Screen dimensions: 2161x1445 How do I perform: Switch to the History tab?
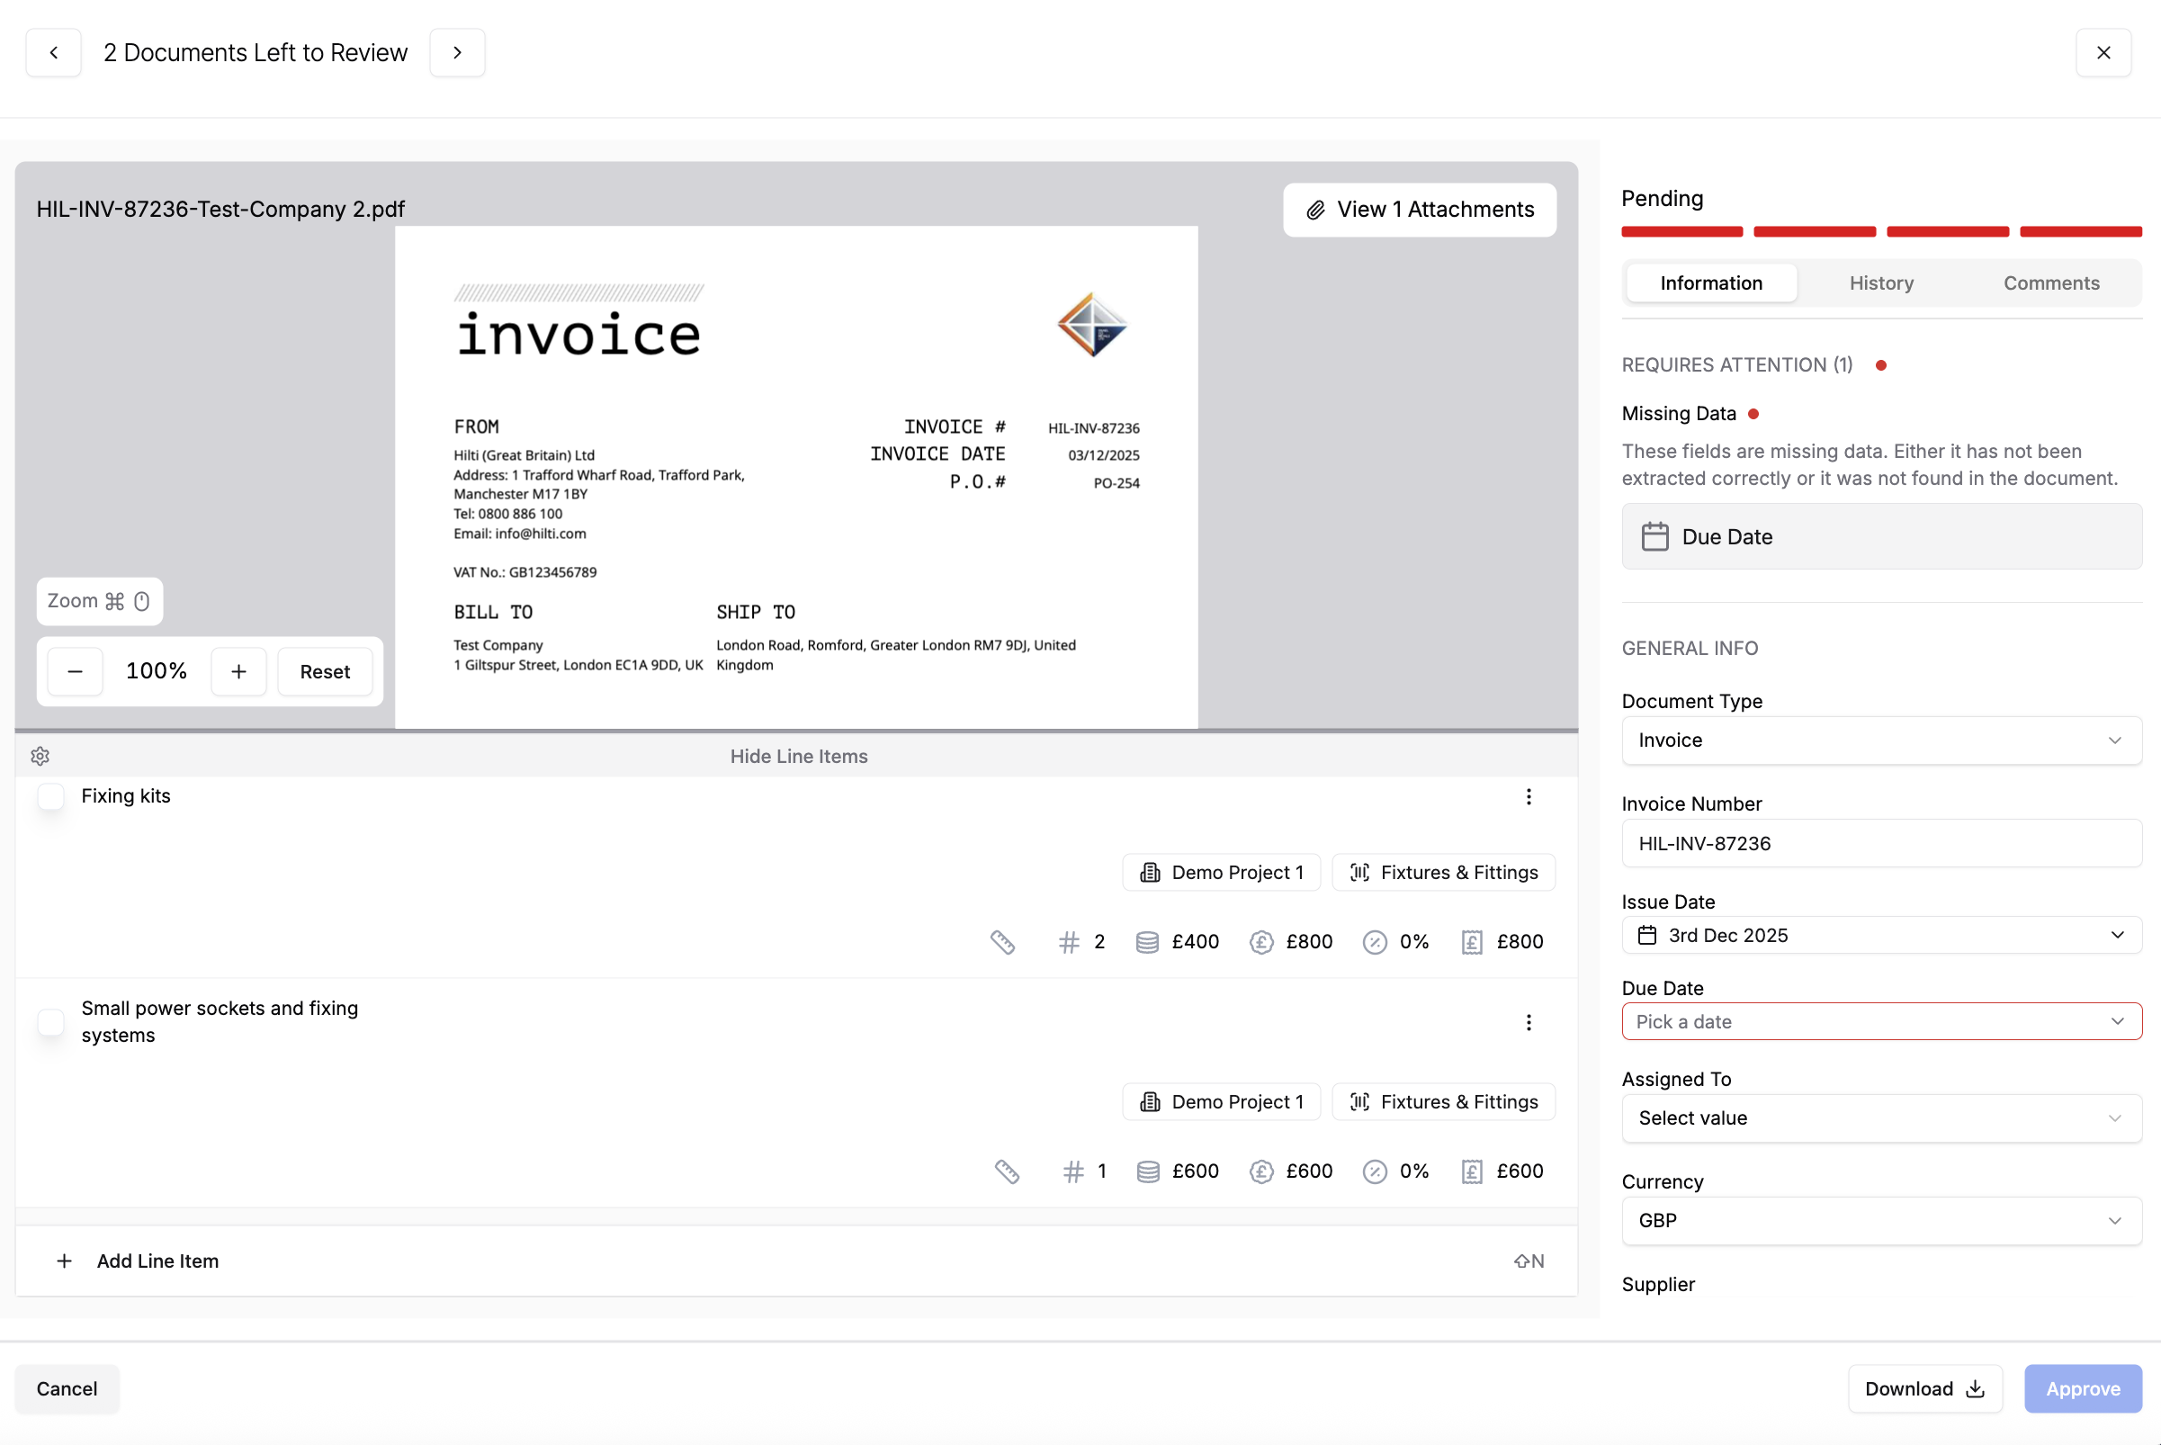tap(1881, 283)
